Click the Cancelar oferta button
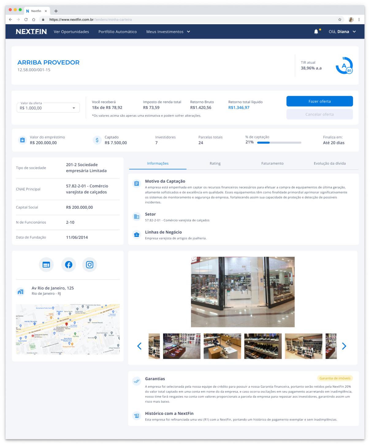The image size is (370, 445). pyautogui.click(x=320, y=114)
